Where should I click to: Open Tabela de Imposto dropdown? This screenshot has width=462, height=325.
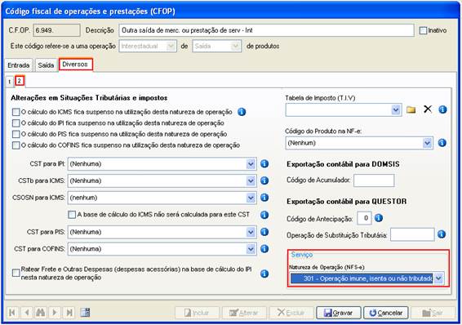tap(396, 110)
